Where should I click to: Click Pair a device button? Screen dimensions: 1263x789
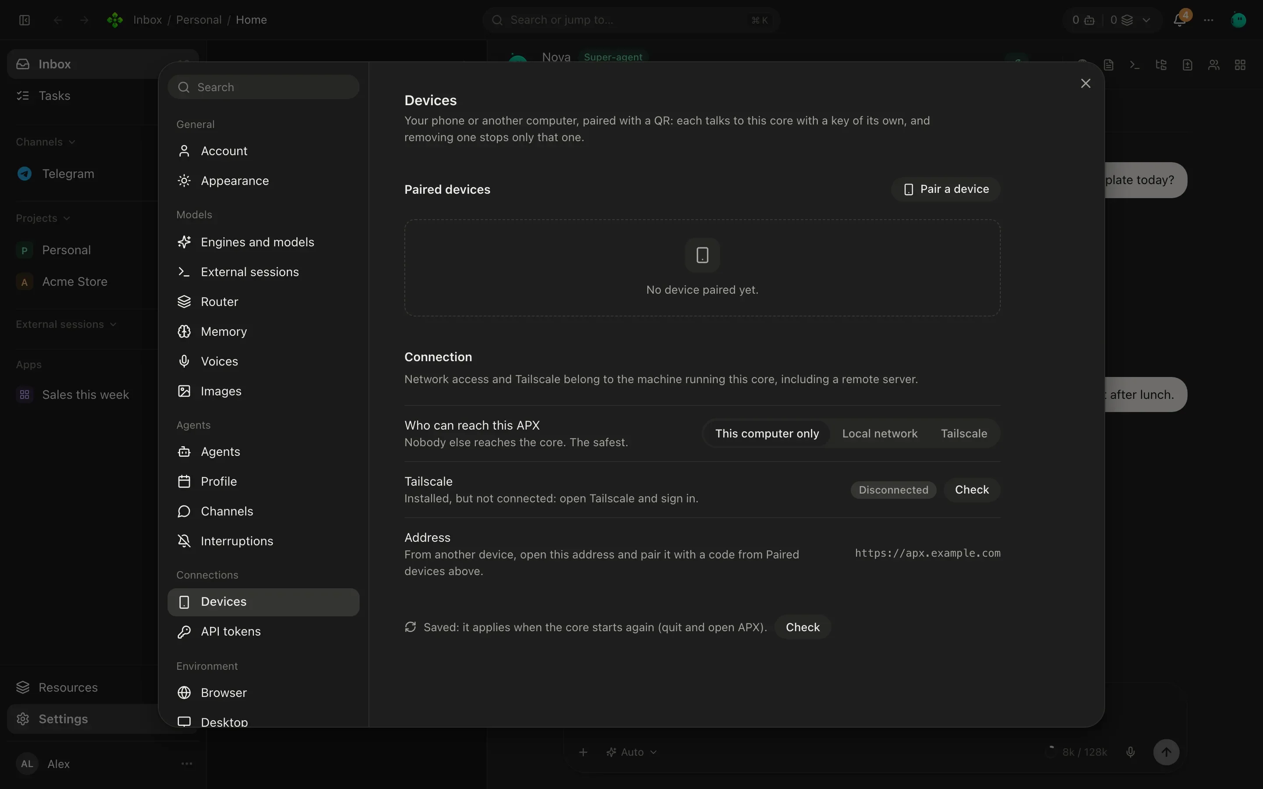(x=945, y=189)
